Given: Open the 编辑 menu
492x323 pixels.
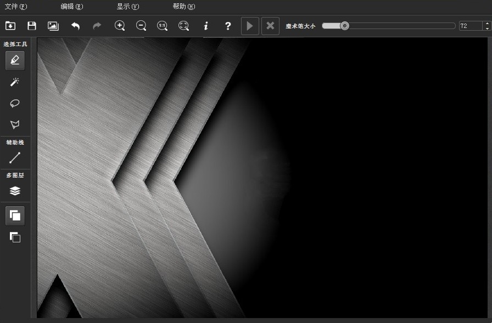Looking at the screenshot, I should point(72,6).
